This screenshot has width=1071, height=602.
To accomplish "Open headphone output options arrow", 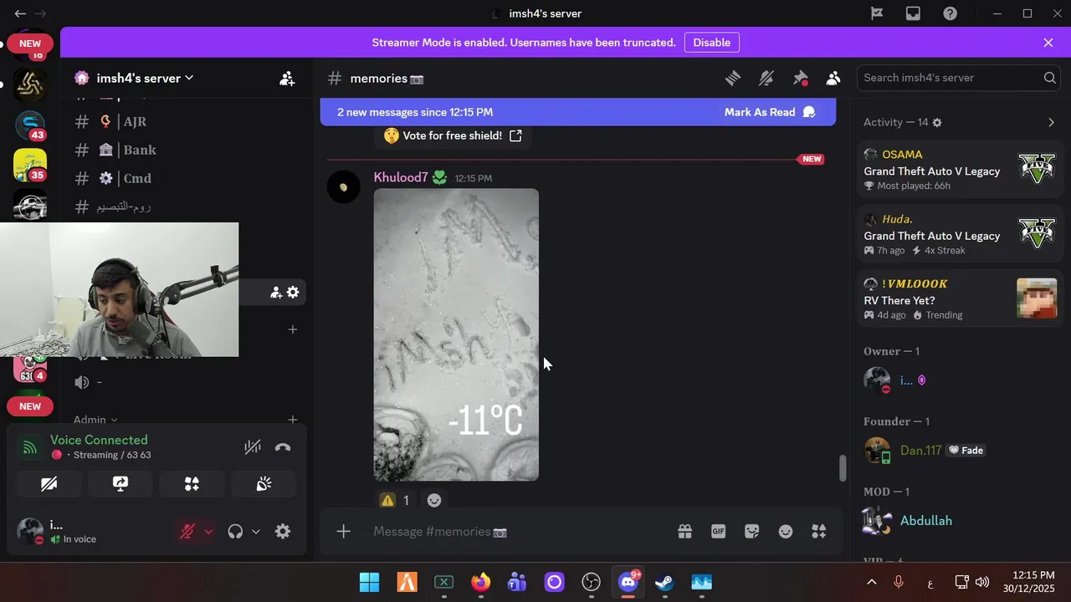I will coord(256,531).
